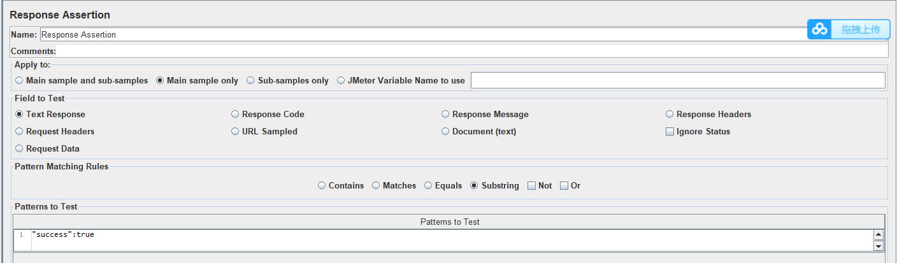Select Main sample and sub-samples option
Screen dimensions: 897x263
19,81
